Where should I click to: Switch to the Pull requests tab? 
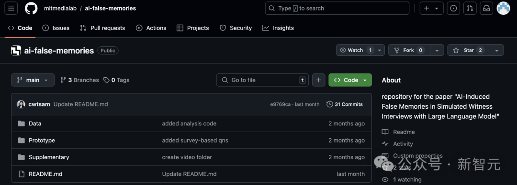[x=102, y=28]
